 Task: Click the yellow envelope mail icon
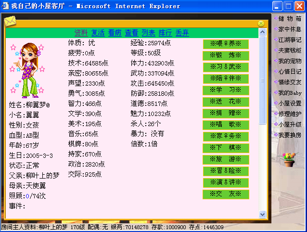[x=10, y=22]
